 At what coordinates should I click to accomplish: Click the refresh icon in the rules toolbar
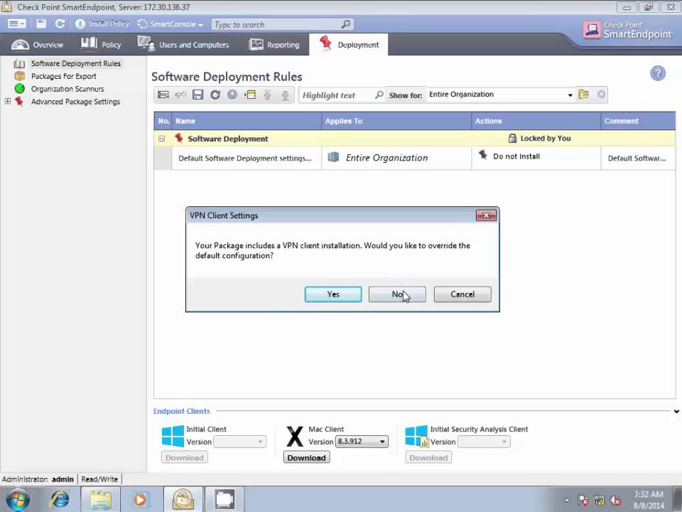[215, 95]
